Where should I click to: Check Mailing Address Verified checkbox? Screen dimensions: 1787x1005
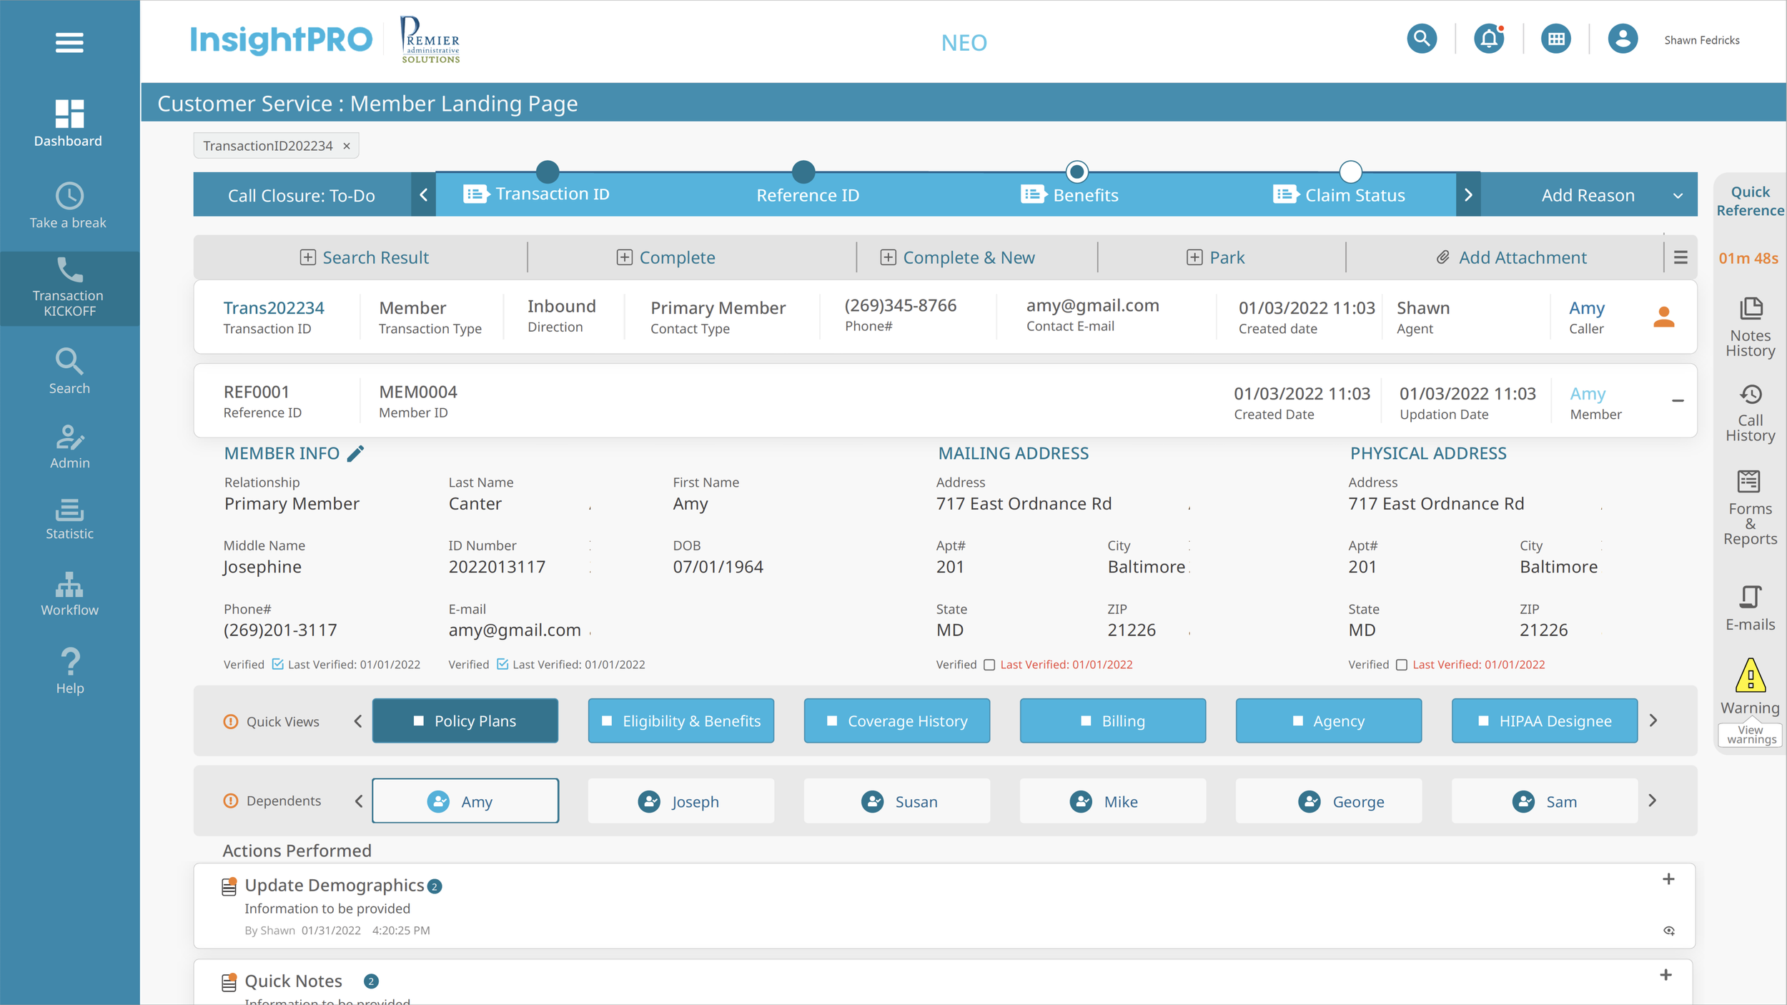(989, 665)
